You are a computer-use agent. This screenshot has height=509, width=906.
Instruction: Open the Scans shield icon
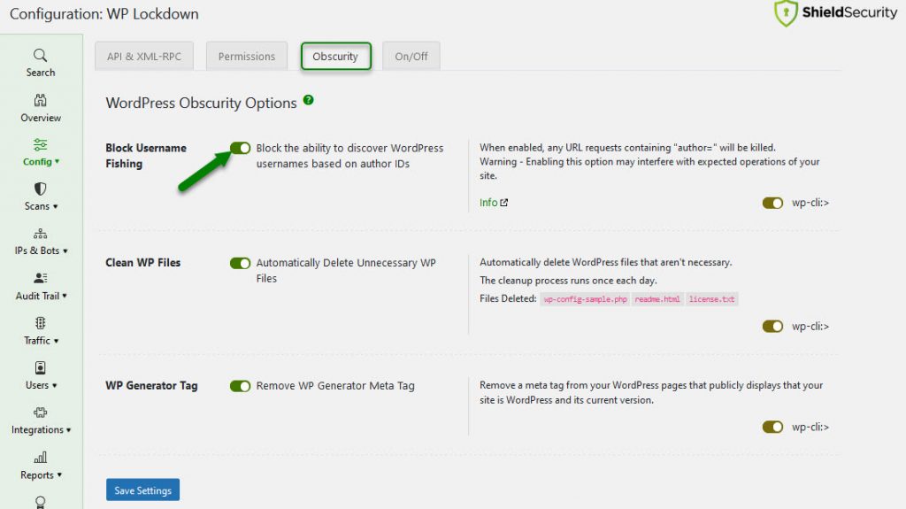pyautogui.click(x=40, y=189)
